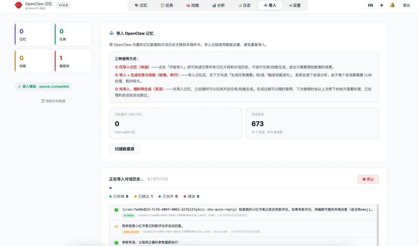
Task: Click the 已存储 8 status legend
Action: pyautogui.click(x=119, y=196)
